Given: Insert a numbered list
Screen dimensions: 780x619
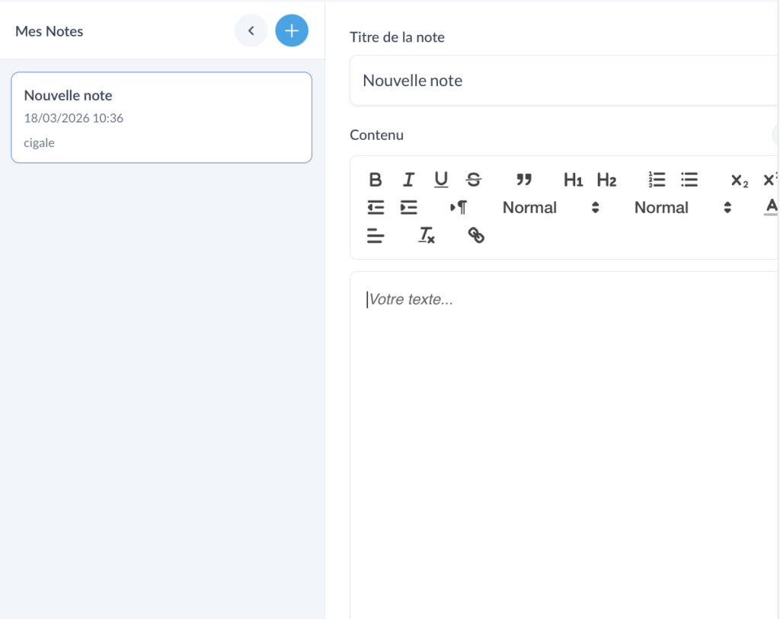Looking at the screenshot, I should click(657, 180).
